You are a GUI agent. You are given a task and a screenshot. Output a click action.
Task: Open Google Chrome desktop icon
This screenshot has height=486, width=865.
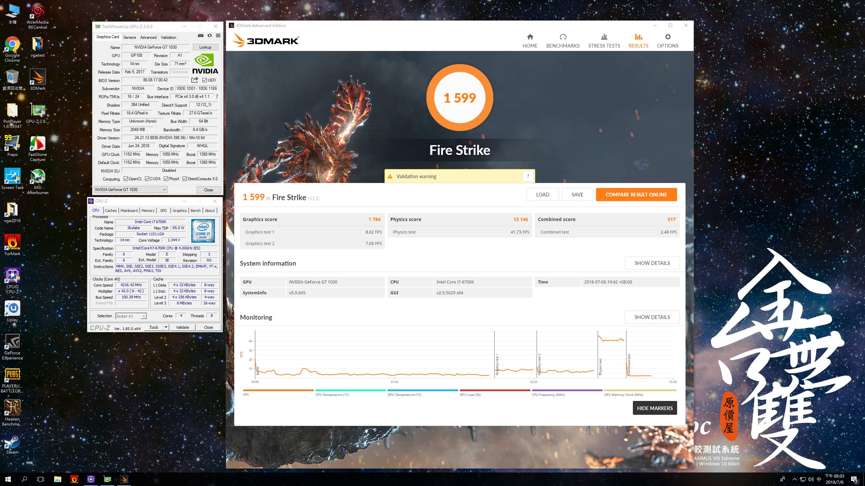tap(12, 49)
